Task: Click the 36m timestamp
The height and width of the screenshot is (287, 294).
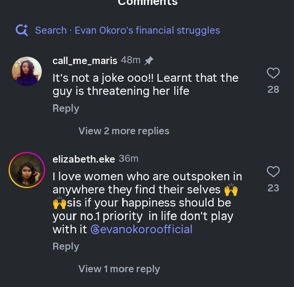Action: (128, 158)
